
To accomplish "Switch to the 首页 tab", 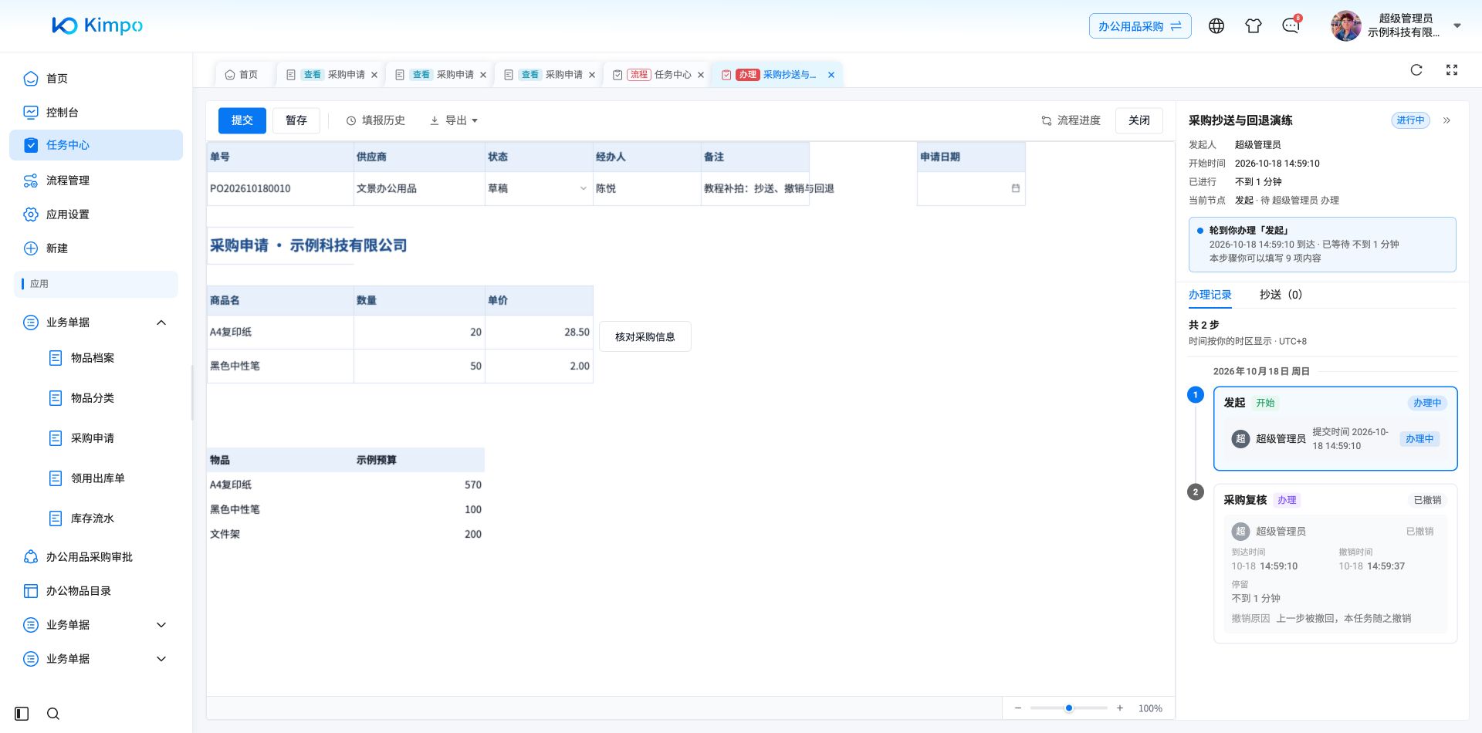I will click(x=242, y=75).
